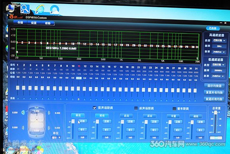The height and width of the screenshot is (154, 230).
Task: Open the 存储 storage menu
Action: [20, 22]
